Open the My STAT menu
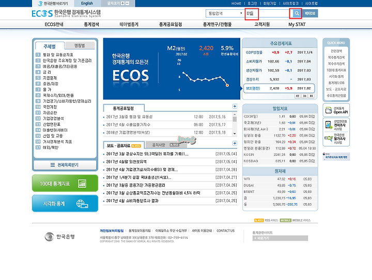This screenshot has width=372, height=280. point(297,24)
